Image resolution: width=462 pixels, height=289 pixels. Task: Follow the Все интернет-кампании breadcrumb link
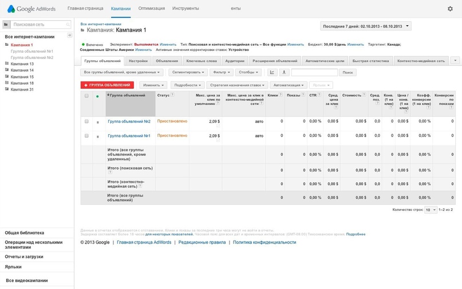coord(101,24)
